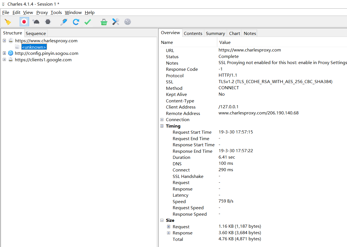
Task: Click the Total size 4.76 KB value
Action: (240, 239)
